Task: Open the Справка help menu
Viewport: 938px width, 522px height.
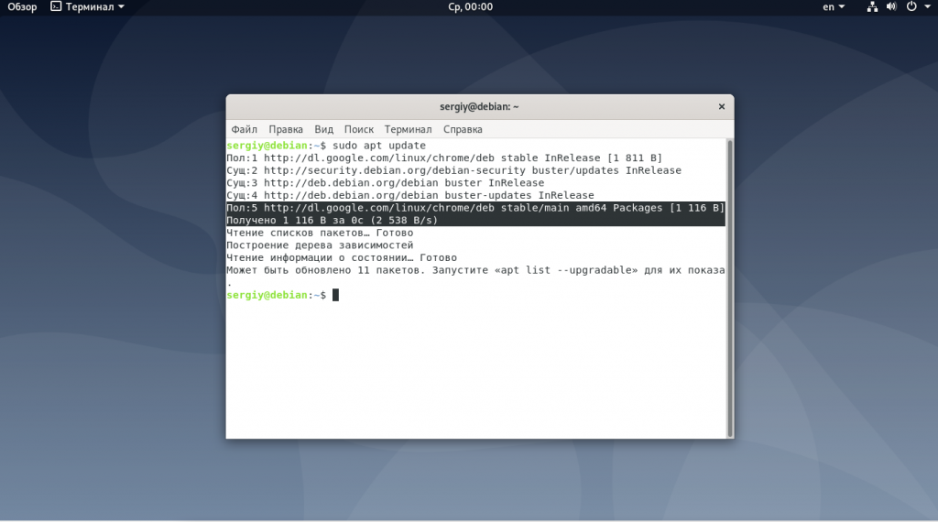Action: point(463,130)
